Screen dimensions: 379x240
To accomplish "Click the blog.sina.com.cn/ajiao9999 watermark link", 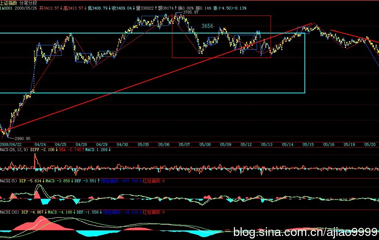I will pos(306,232).
